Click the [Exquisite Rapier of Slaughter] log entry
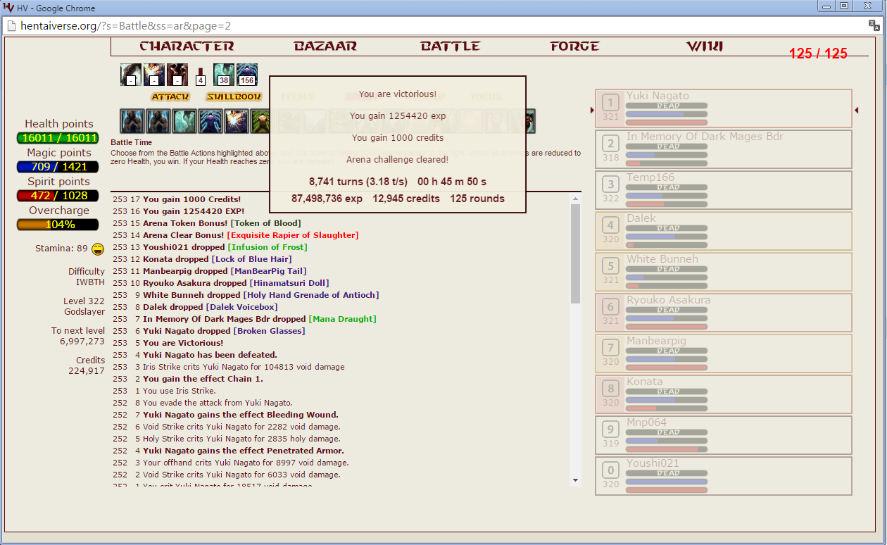Image resolution: width=887 pixels, height=545 pixels. pos(293,235)
